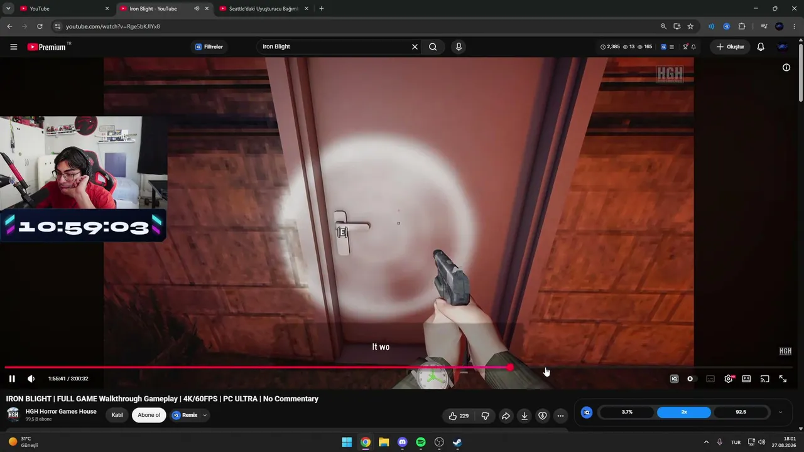Click the IQ extension player button

tap(674, 379)
